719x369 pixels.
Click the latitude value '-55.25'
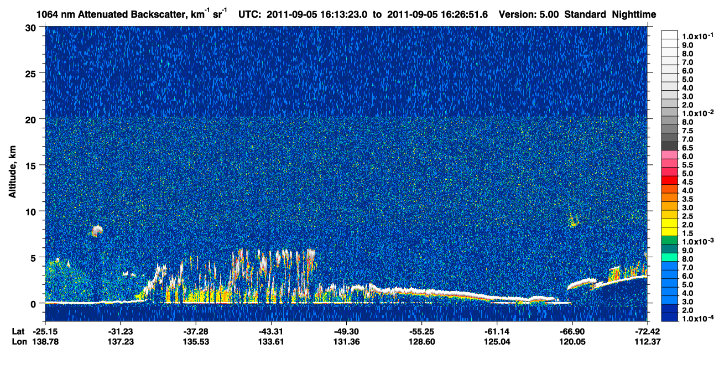tap(421, 331)
